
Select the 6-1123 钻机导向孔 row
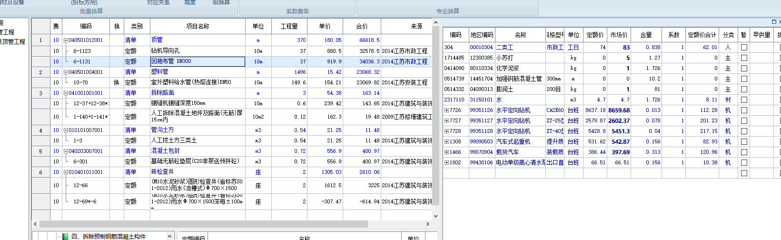click(x=232, y=51)
